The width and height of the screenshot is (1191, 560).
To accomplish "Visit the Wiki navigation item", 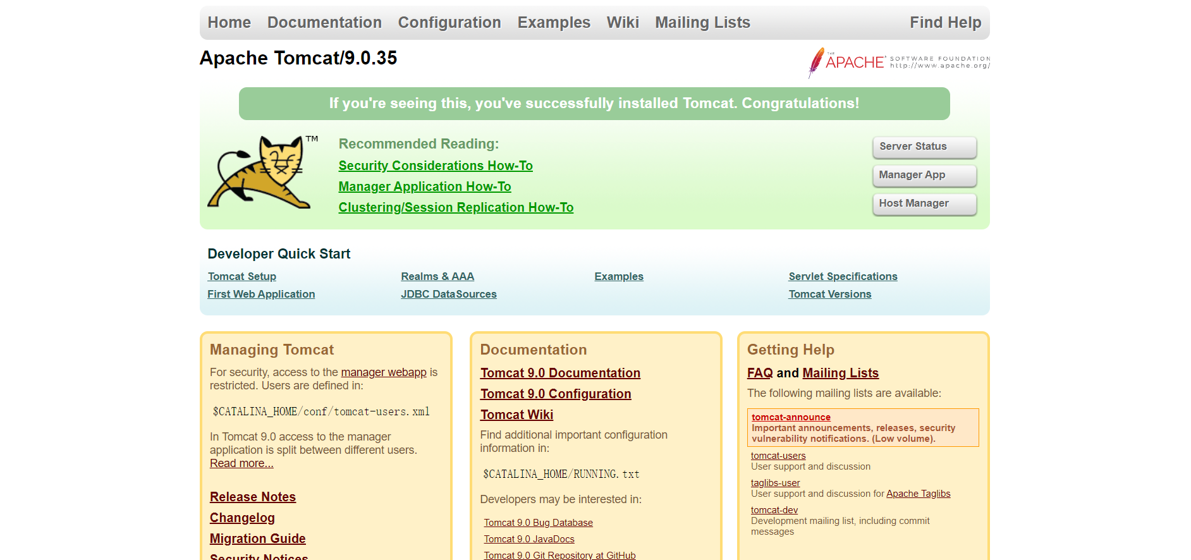I will [x=623, y=23].
